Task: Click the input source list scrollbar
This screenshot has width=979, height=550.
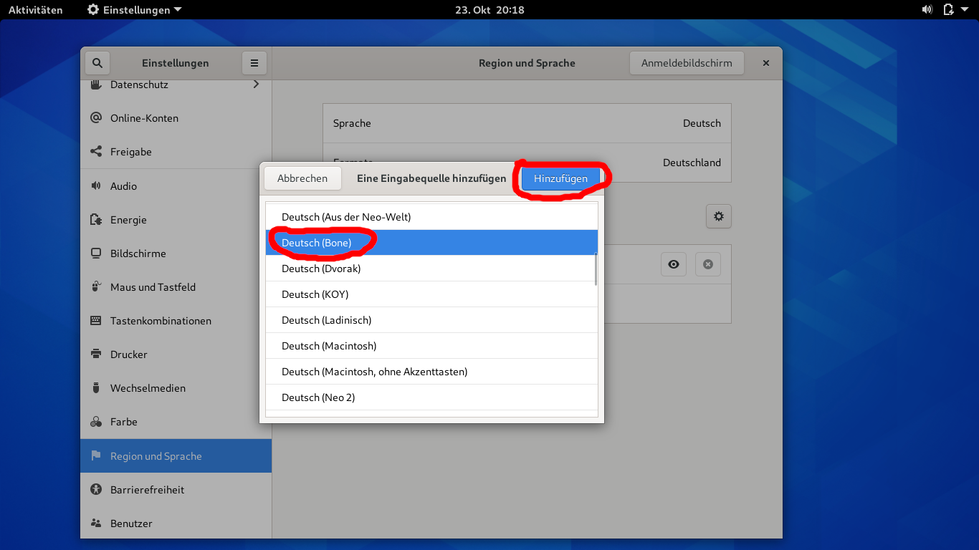Action: tap(596, 269)
